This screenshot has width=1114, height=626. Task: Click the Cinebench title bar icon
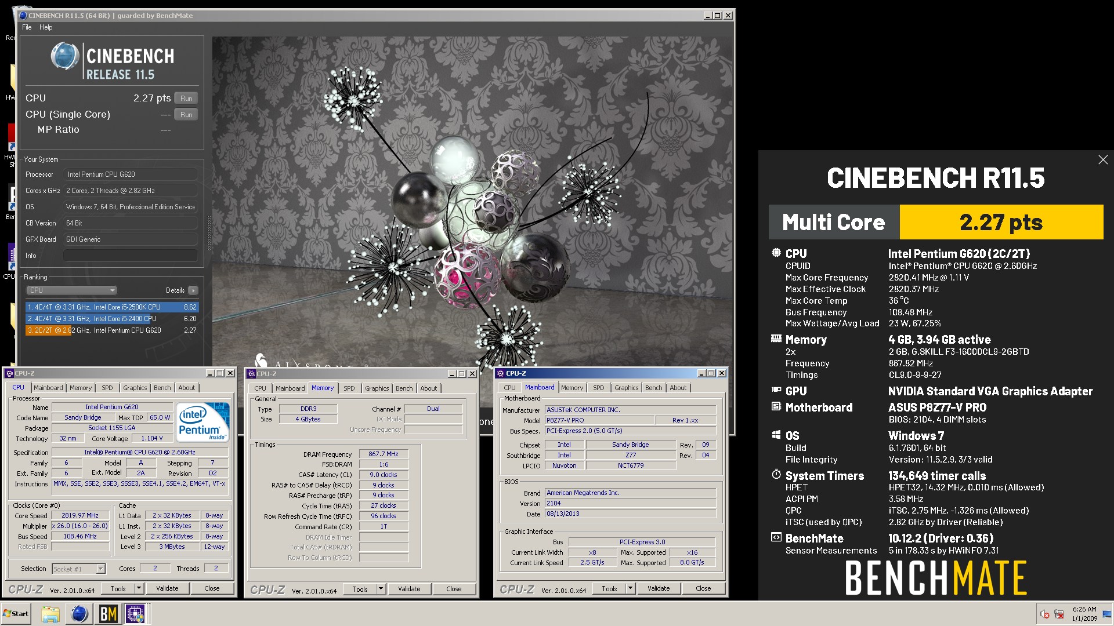point(23,16)
